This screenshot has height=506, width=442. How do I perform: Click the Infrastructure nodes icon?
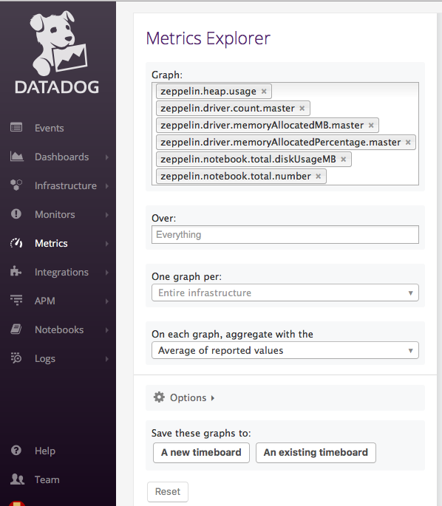tap(16, 185)
